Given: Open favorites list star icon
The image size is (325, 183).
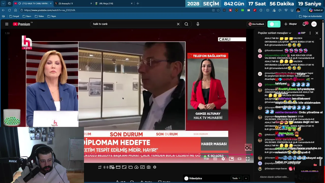Looking at the screenshot, I should pyautogui.click(x=280, y=10).
